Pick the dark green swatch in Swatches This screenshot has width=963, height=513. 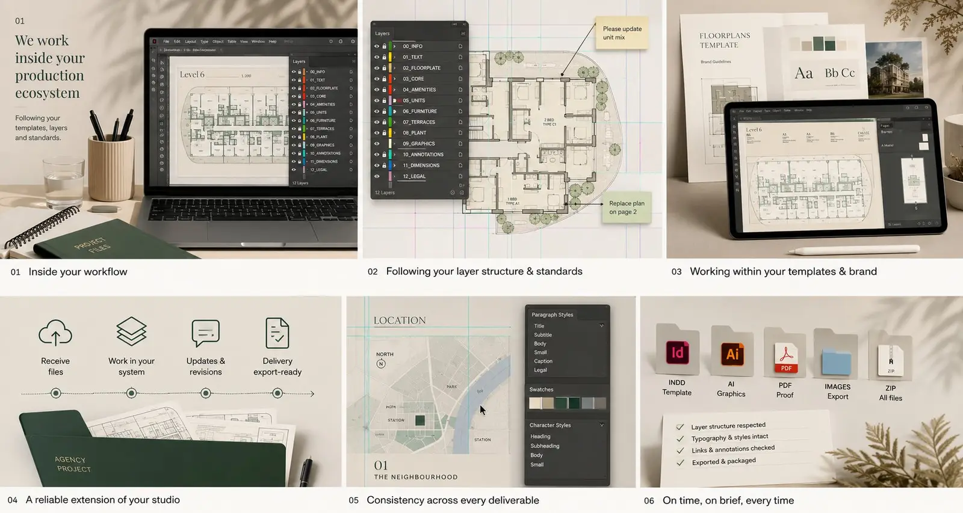pyautogui.click(x=574, y=403)
